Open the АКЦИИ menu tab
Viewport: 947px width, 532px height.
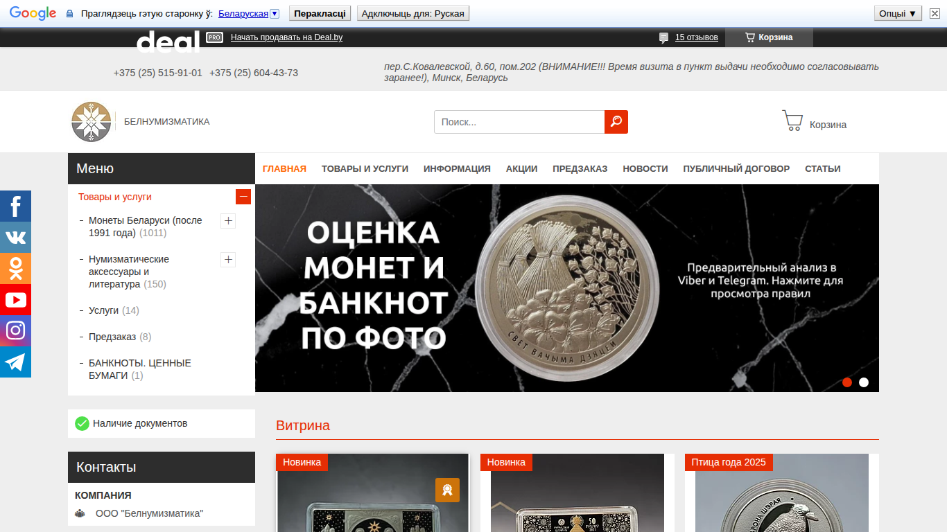521,168
